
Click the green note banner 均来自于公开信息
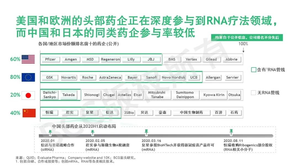(247, 37)
